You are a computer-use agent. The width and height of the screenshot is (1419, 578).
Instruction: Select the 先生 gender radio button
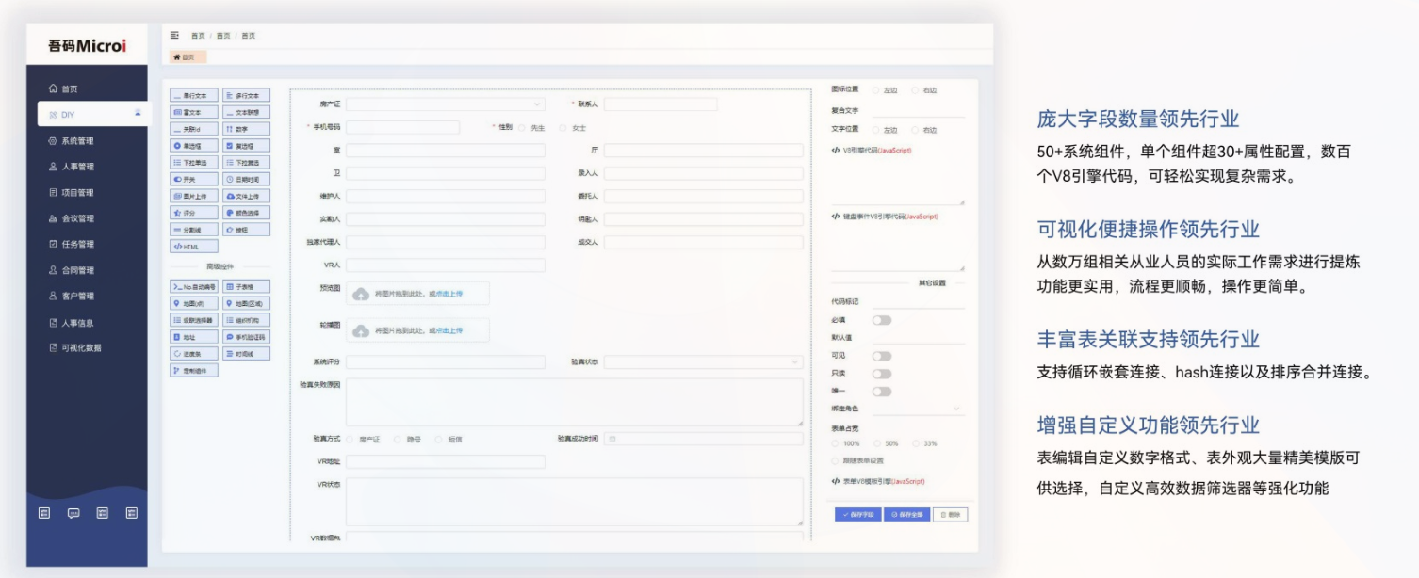pos(523,128)
